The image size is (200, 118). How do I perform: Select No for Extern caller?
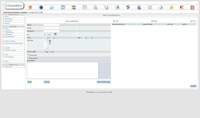coord(45,52)
